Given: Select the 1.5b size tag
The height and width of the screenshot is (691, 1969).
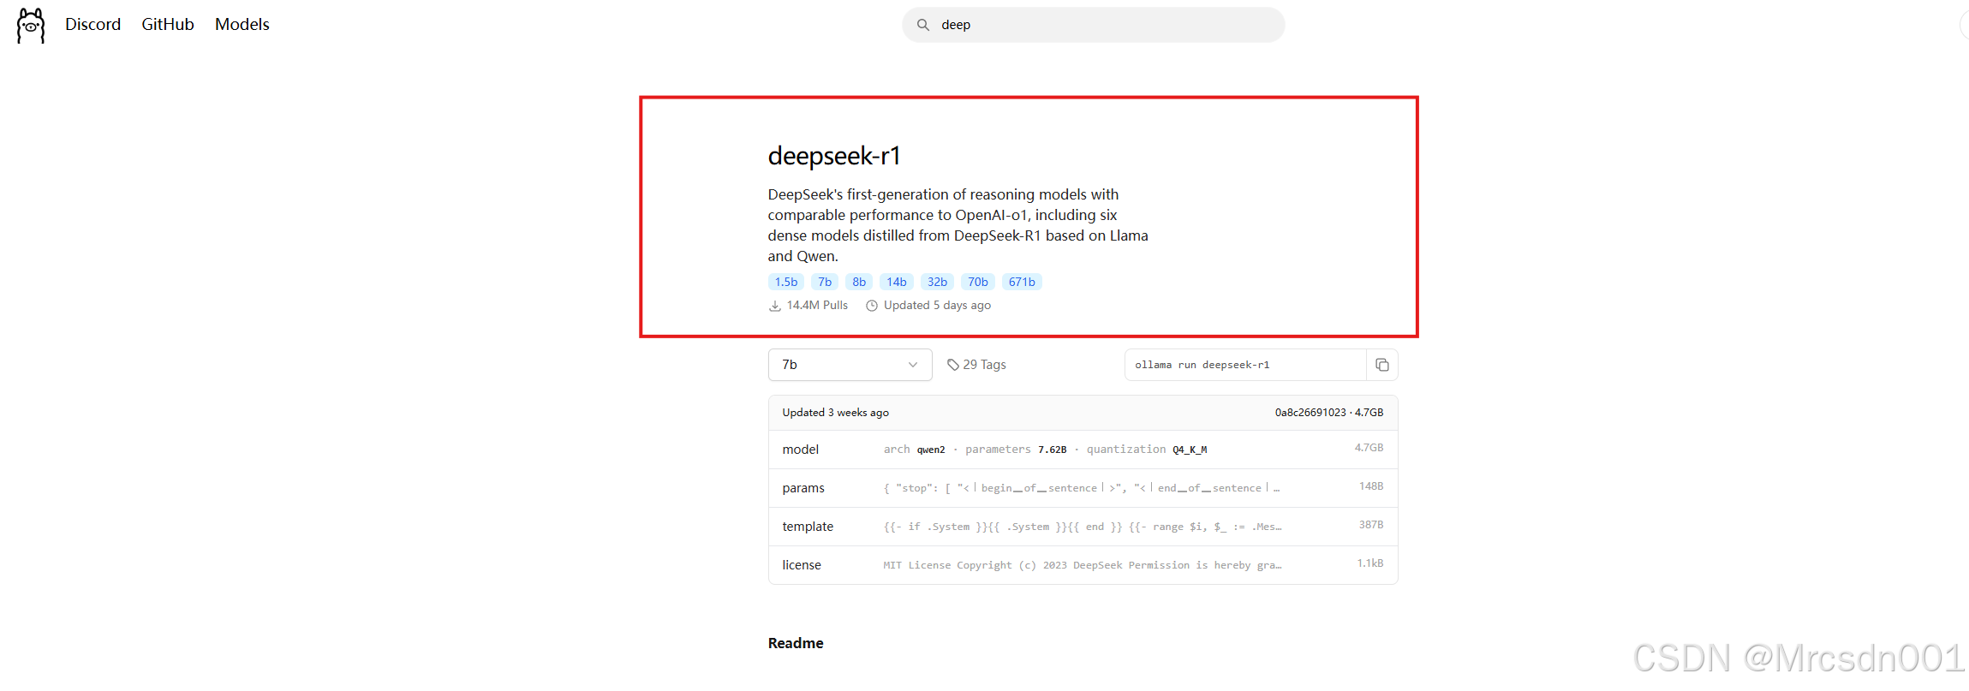Looking at the screenshot, I should point(785,282).
